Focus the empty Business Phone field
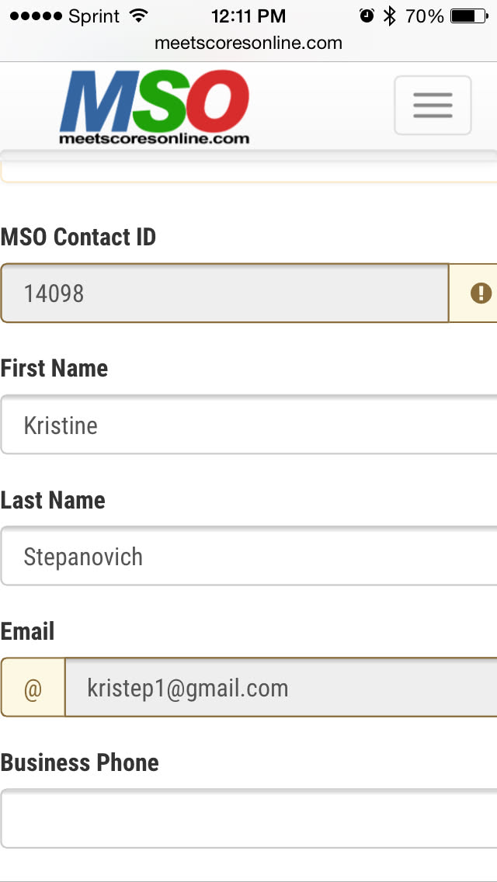 tap(248, 819)
